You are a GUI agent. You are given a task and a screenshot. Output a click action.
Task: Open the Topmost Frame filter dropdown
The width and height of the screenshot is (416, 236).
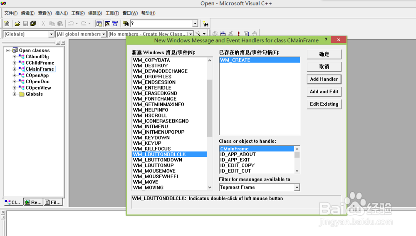(297, 187)
